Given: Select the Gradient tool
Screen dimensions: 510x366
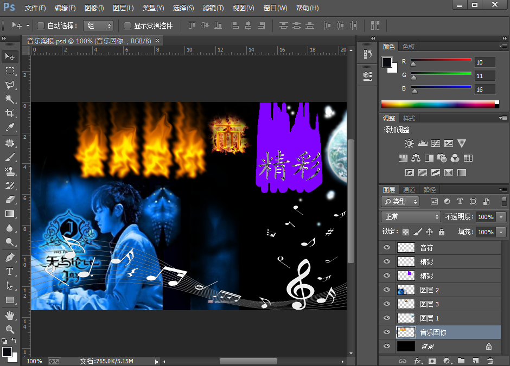Looking at the screenshot, I should (10, 214).
